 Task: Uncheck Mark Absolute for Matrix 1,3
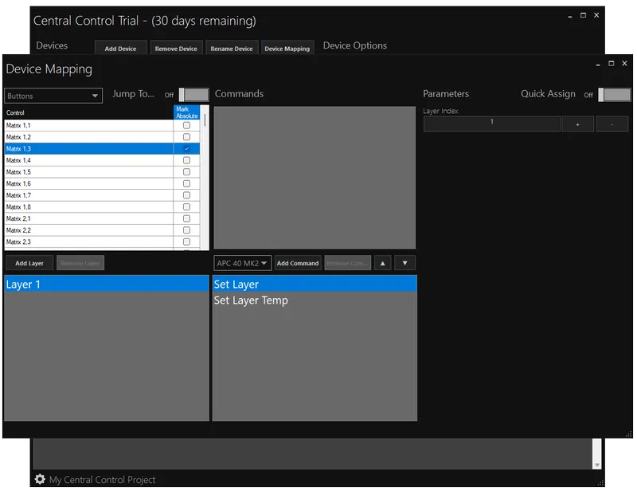(x=186, y=148)
